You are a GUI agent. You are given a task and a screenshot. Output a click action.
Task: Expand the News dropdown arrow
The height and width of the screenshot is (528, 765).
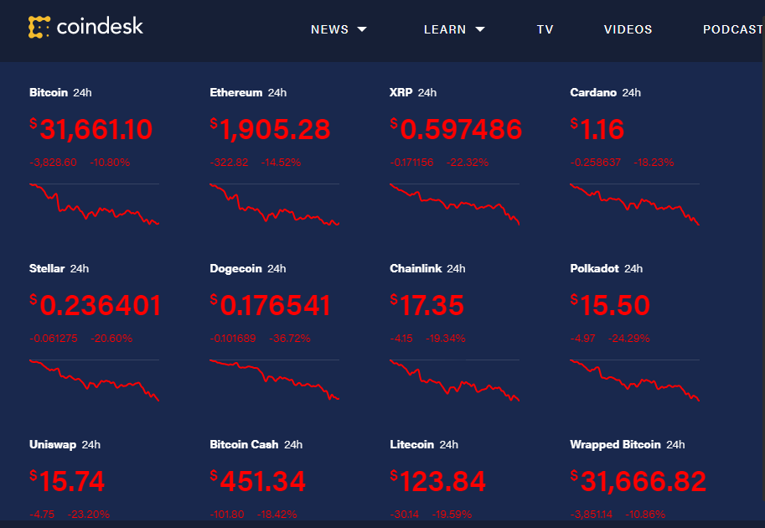click(x=362, y=29)
